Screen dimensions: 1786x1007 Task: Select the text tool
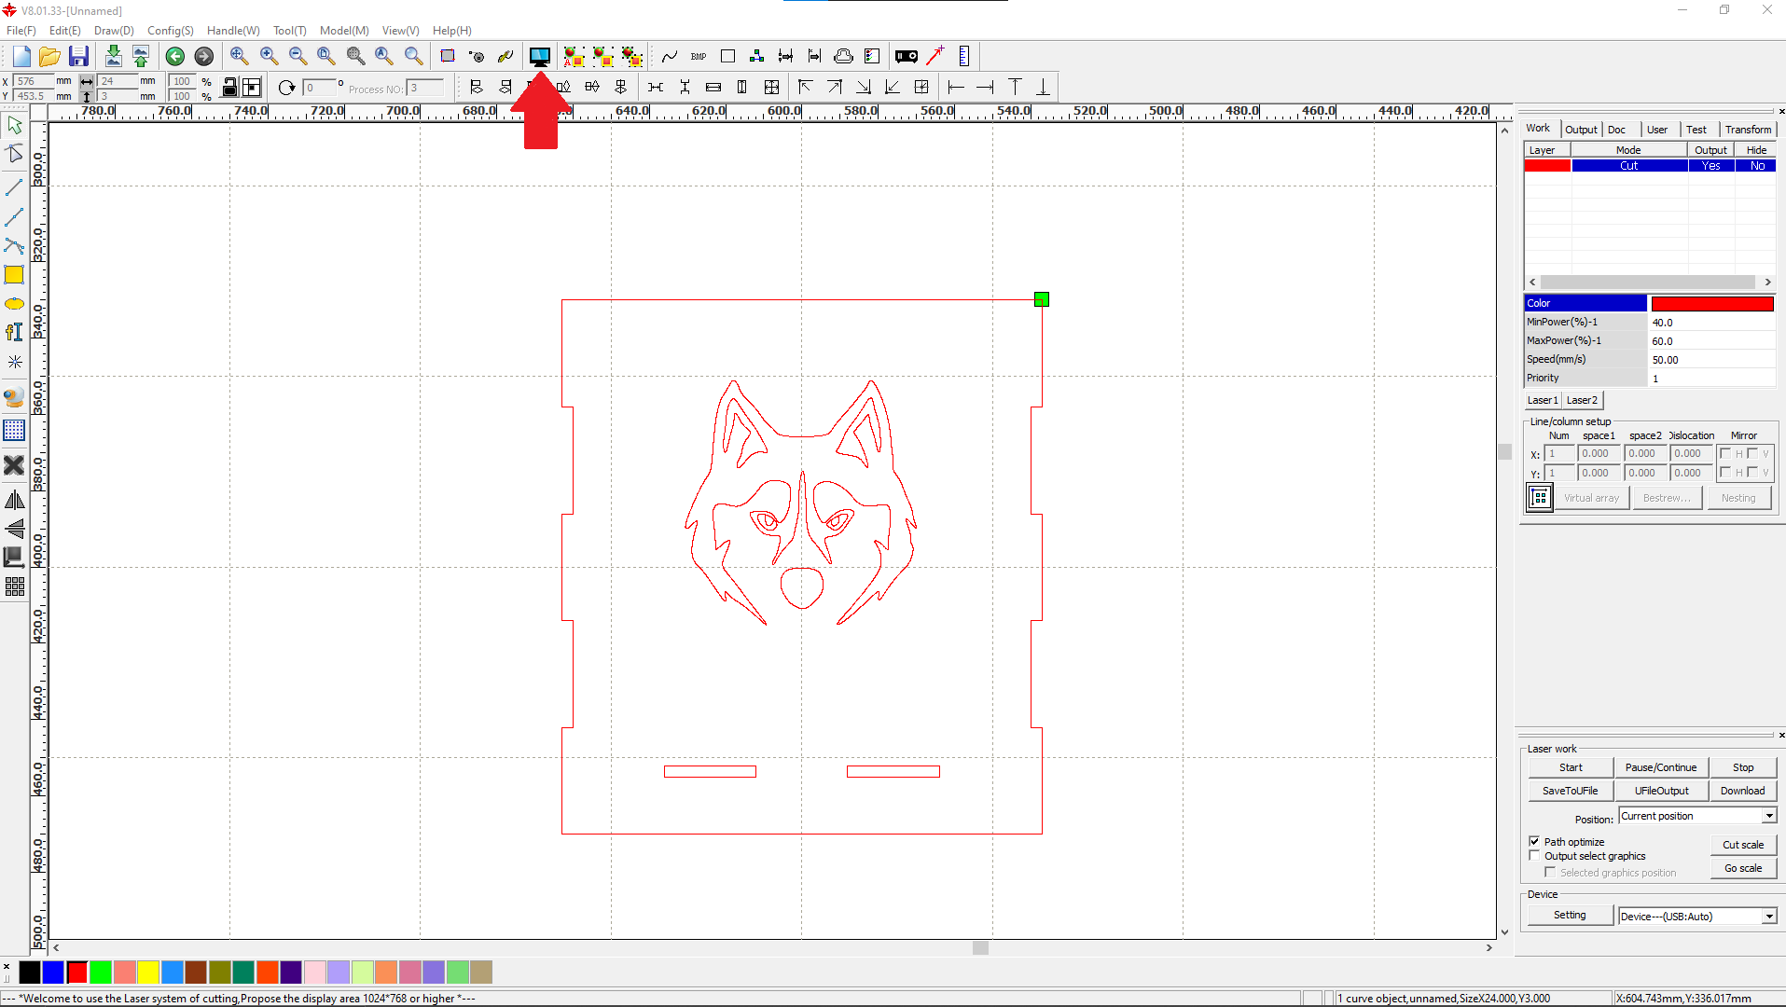(x=14, y=332)
